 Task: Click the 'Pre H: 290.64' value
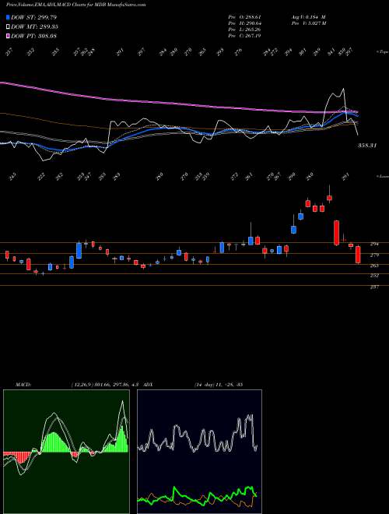click(244, 23)
